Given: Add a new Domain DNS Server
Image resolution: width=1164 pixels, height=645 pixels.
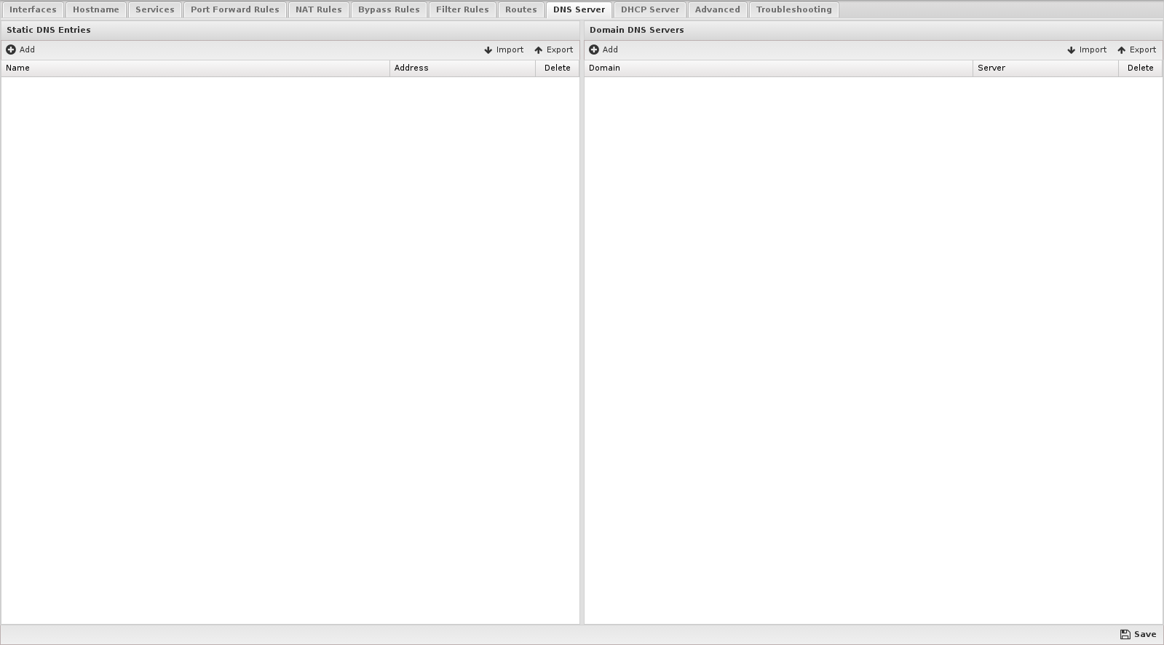Looking at the screenshot, I should pos(603,50).
